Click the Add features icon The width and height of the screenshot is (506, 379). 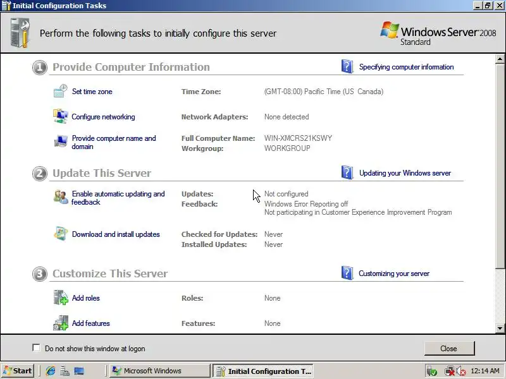coord(60,323)
